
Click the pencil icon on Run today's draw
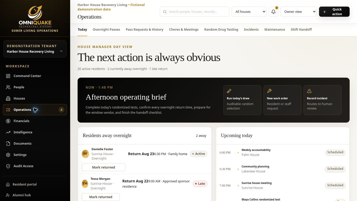tap(229, 91)
